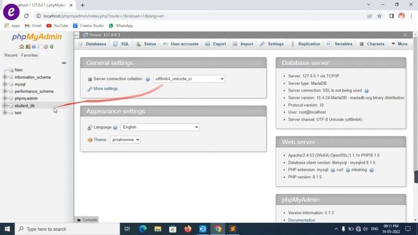Click help icon next to Server connection collation
The image size is (418, 235).
tap(148, 79)
